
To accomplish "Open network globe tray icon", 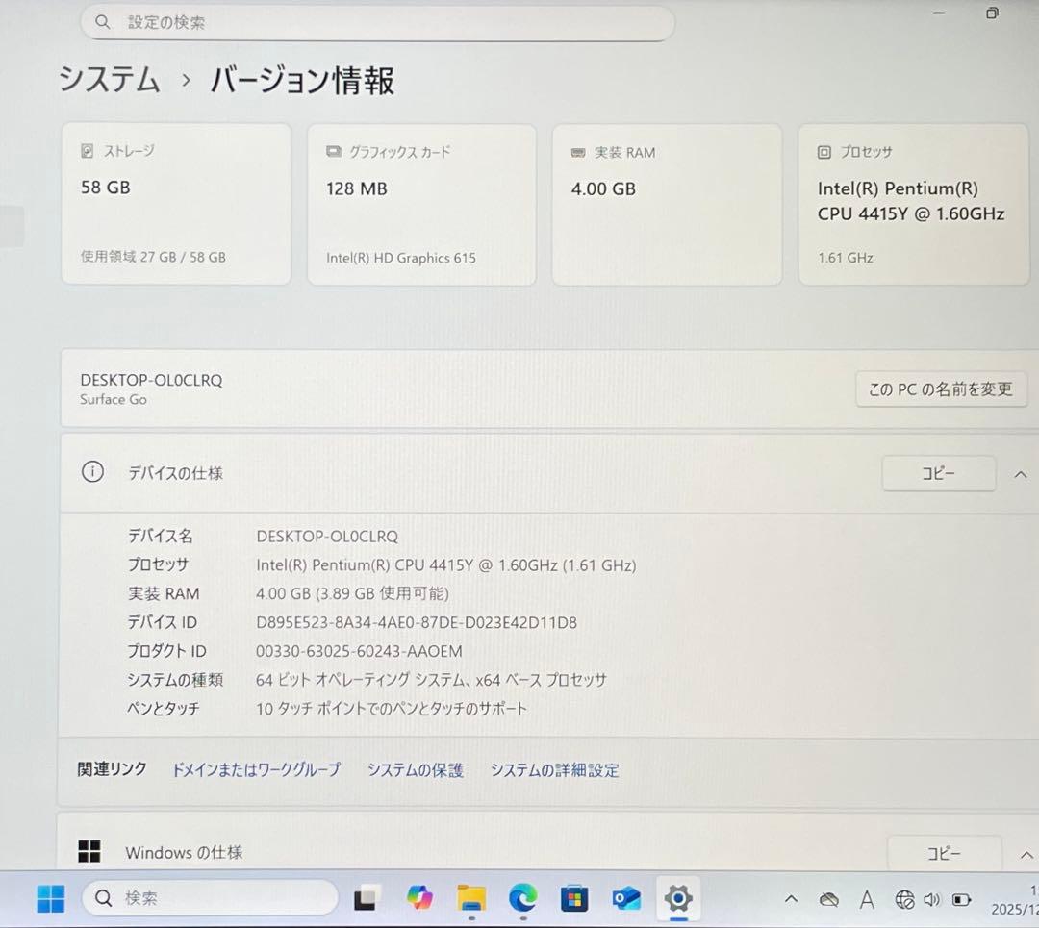I will 904,899.
